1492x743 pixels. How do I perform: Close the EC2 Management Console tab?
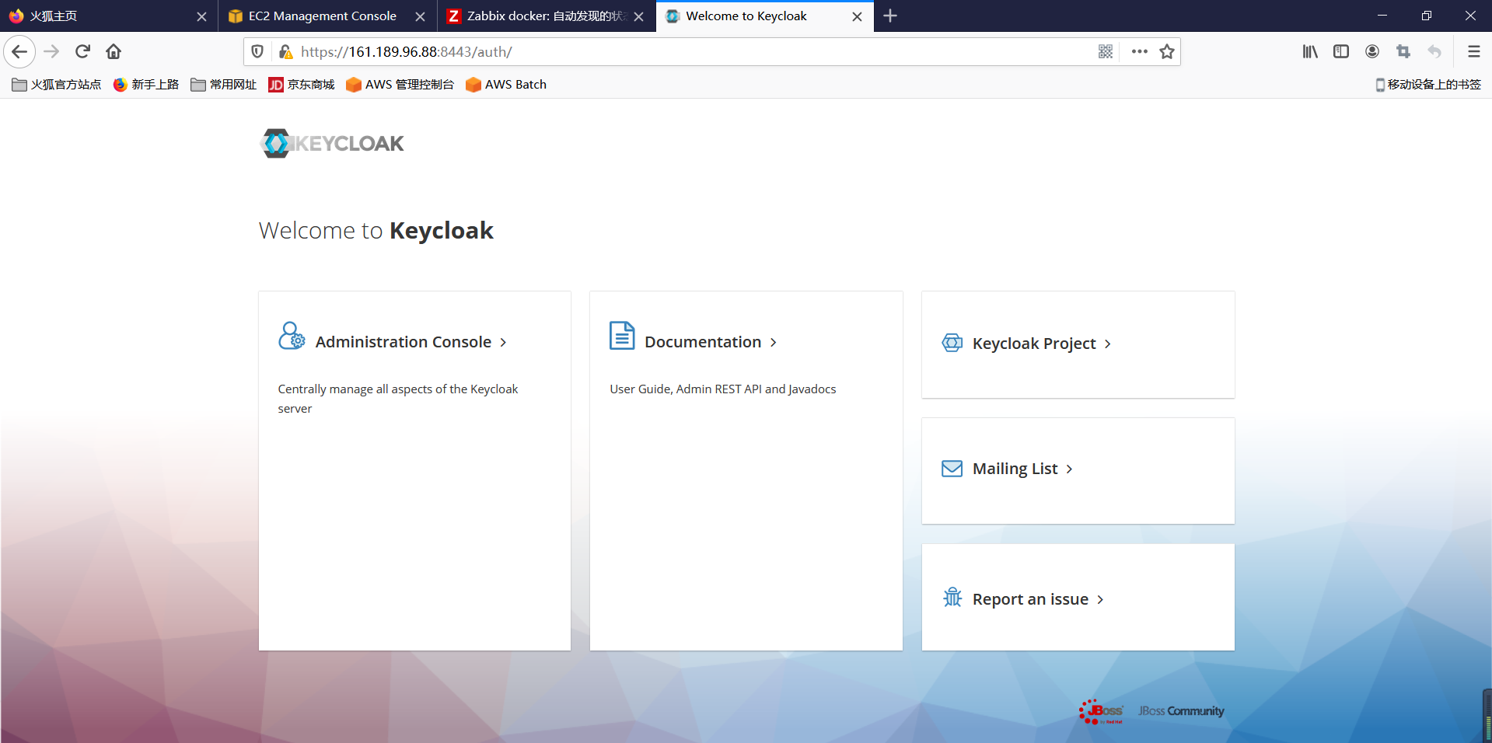click(x=420, y=16)
